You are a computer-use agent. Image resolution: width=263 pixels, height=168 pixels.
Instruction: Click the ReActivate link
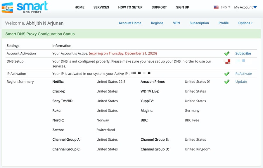(243, 74)
